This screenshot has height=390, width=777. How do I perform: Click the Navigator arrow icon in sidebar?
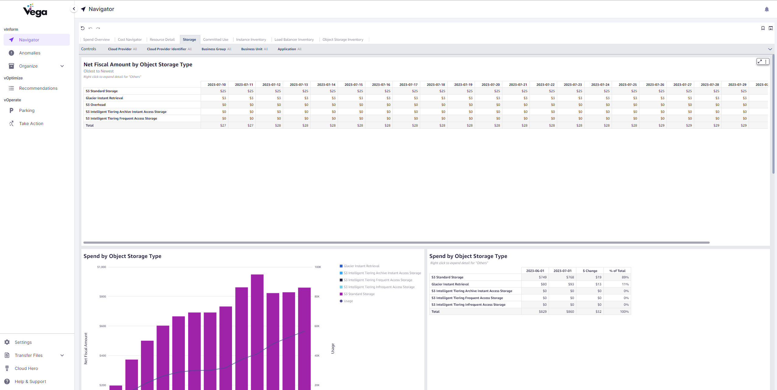[11, 40]
